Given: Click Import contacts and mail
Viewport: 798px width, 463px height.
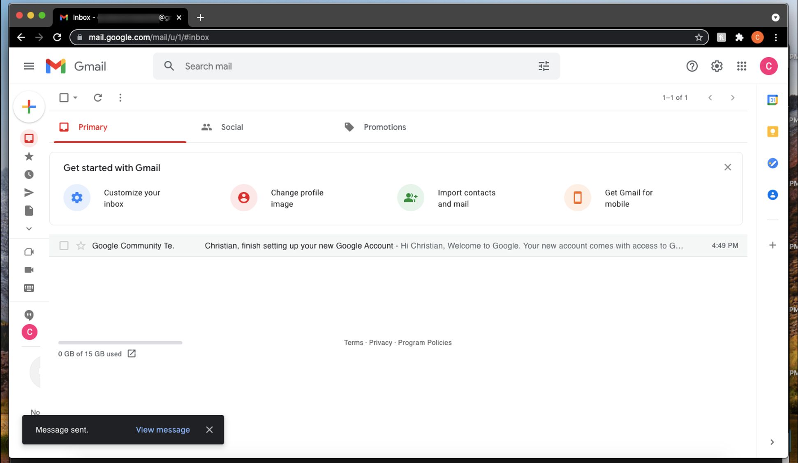Looking at the screenshot, I should click(x=446, y=198).
